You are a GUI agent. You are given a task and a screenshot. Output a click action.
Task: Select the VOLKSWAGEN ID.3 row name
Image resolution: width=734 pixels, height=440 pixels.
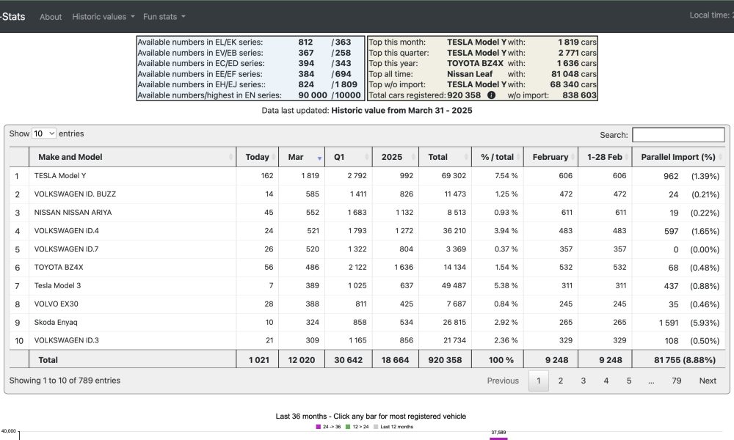[67, 340]
